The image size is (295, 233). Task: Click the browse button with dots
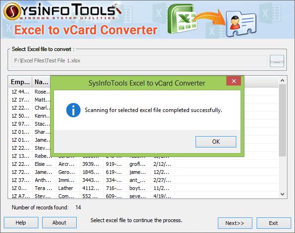277,61
